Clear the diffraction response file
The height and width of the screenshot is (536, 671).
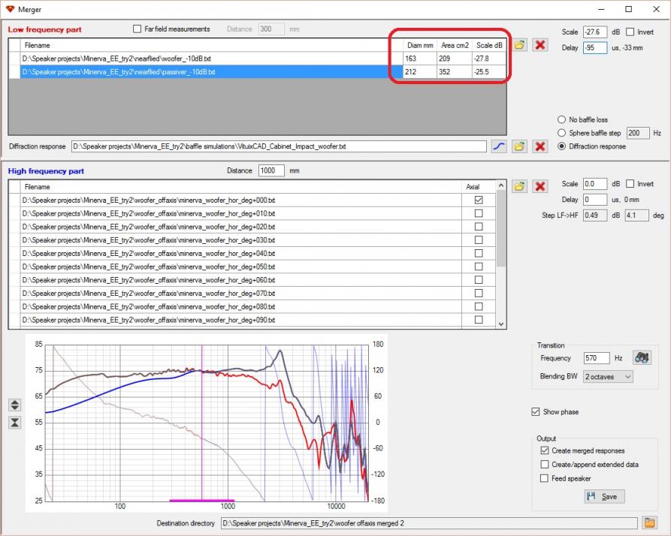[540, 146]
